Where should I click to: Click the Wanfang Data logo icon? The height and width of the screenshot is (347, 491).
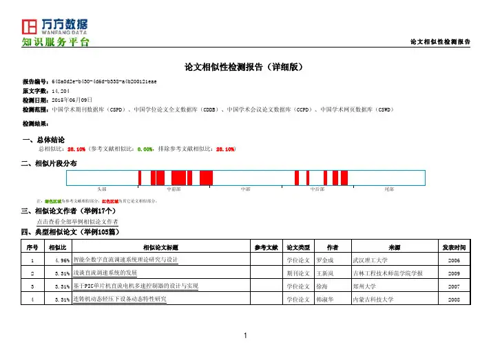point(29,27)
